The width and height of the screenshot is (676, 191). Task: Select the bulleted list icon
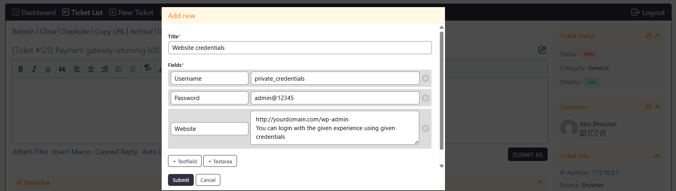(119, 69)
